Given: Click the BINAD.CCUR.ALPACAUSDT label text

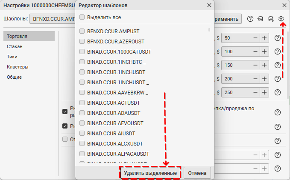Looking at the screenshot, I should (x=118, y=154).
